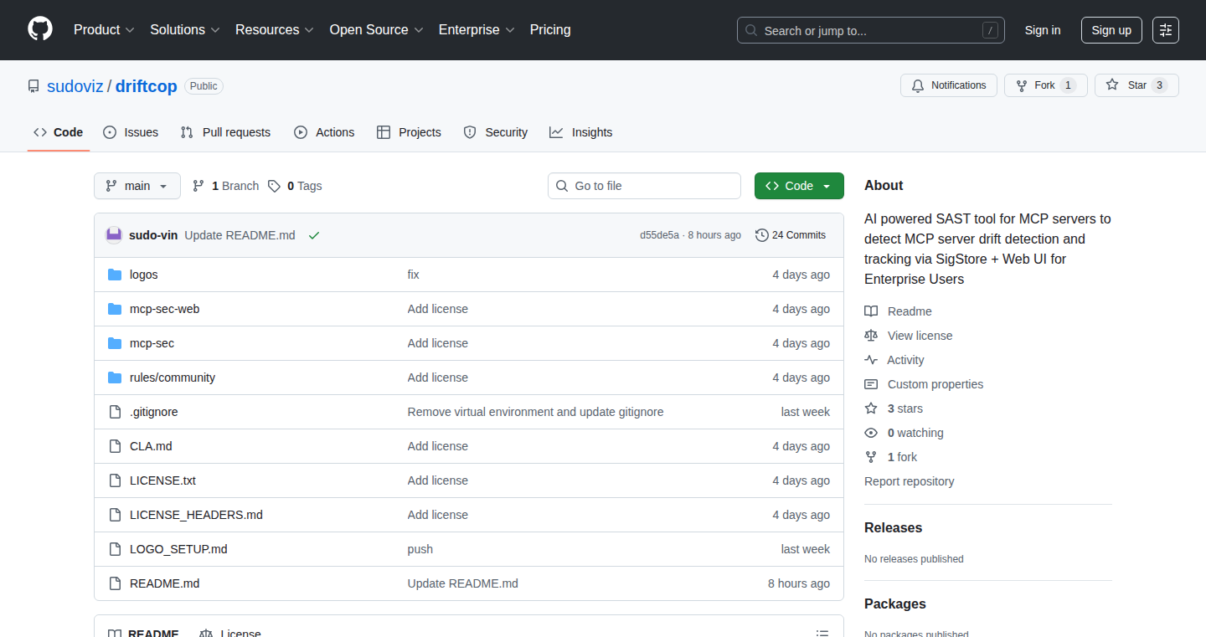The width and height of the screenshot is (1206, 637).
Task: Click the scale icon next to View license
Action: click(871, 336)
